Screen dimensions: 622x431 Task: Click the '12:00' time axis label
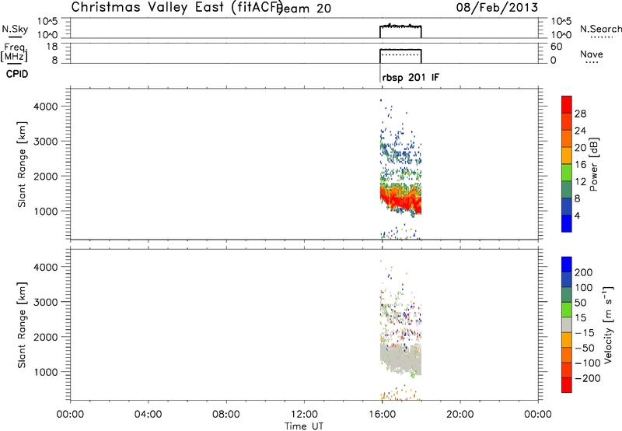point(304,415)
